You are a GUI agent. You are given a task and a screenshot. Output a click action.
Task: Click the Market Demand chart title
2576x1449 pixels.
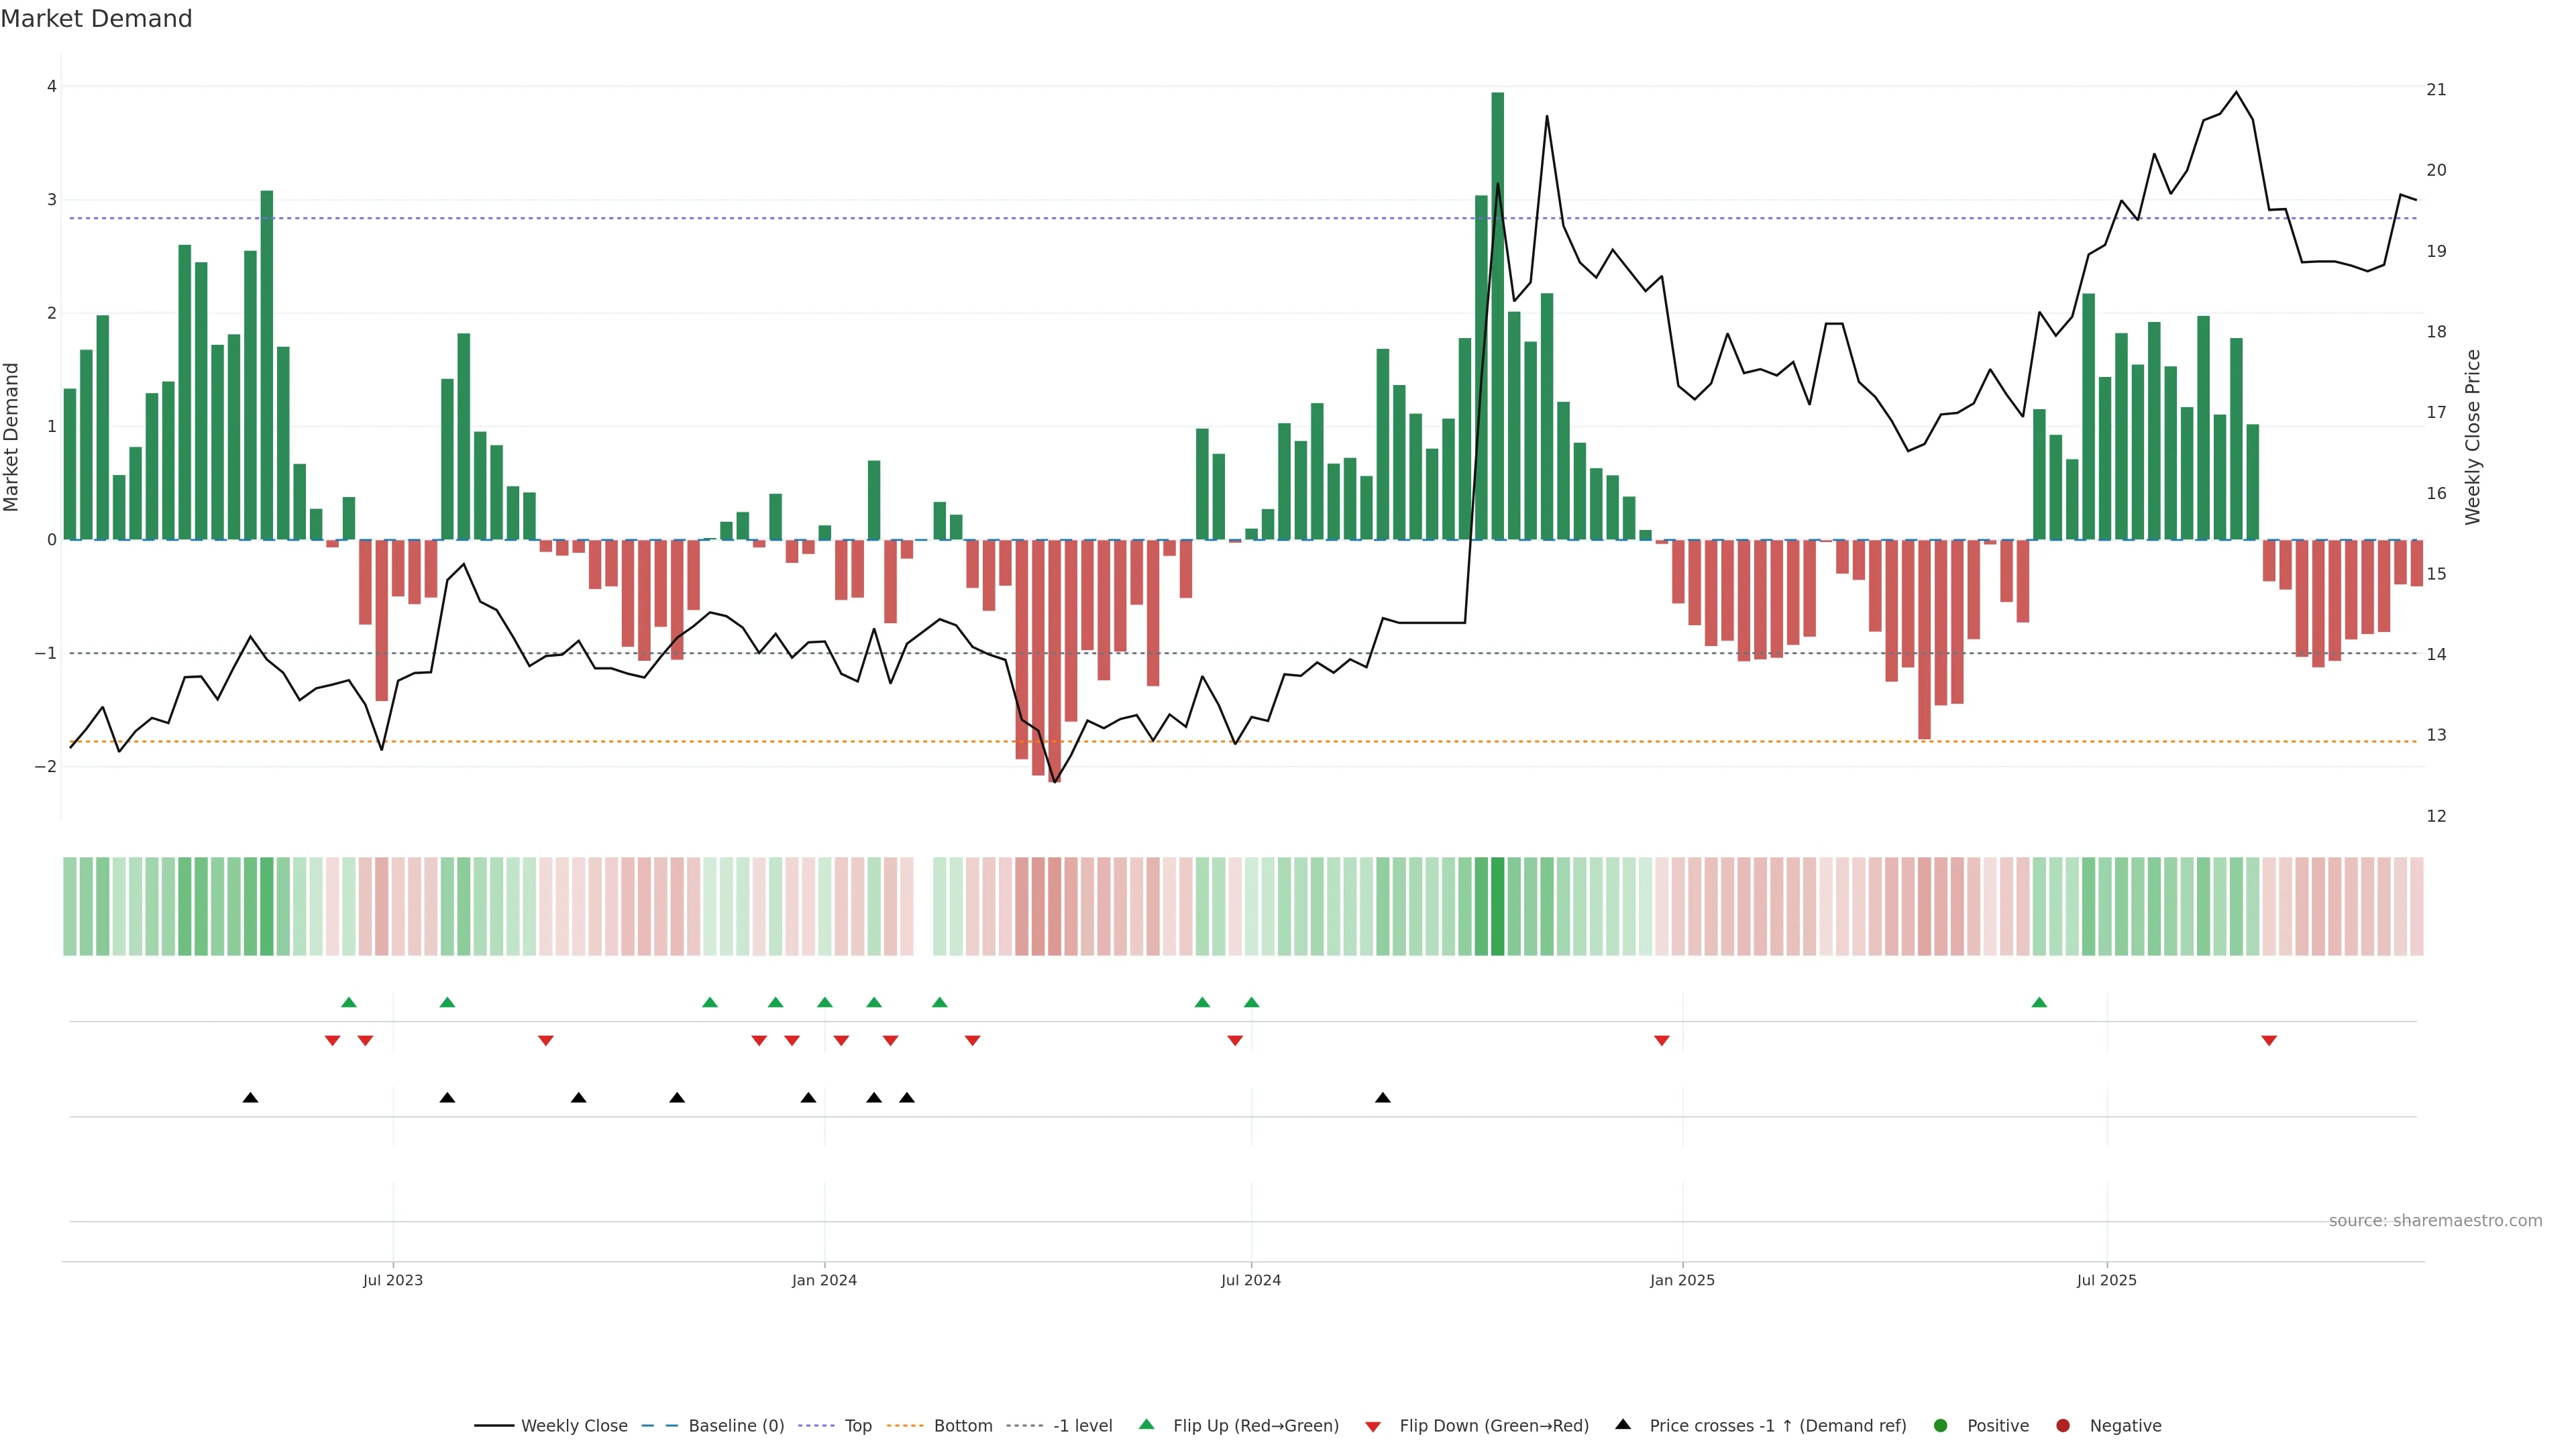click(96, 19)
